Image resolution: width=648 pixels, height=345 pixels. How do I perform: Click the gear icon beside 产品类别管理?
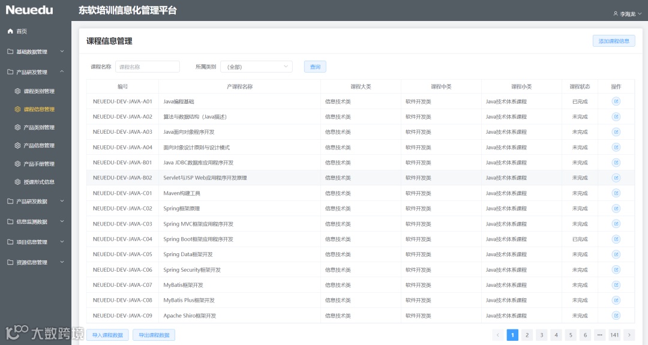(17, 127)
